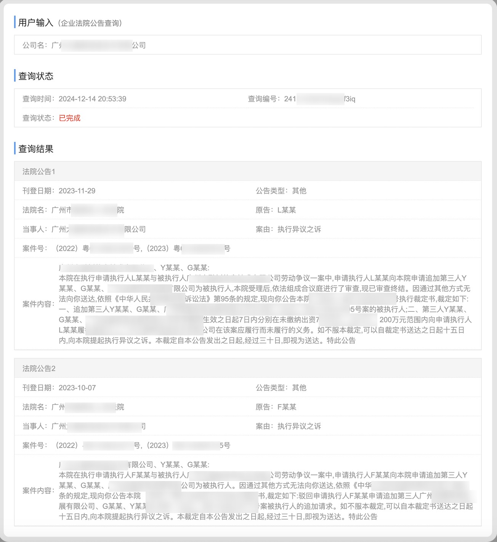Collapse the 法院公告1 header bar
497x542 pixels.
click(x=247, y=172)
